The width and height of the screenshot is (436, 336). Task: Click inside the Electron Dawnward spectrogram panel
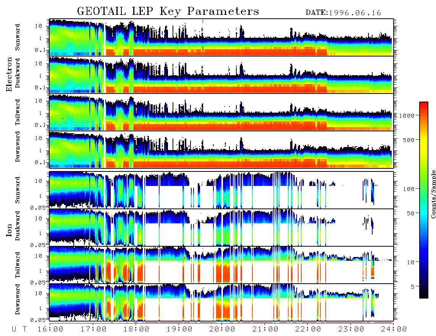click(221, 149)
